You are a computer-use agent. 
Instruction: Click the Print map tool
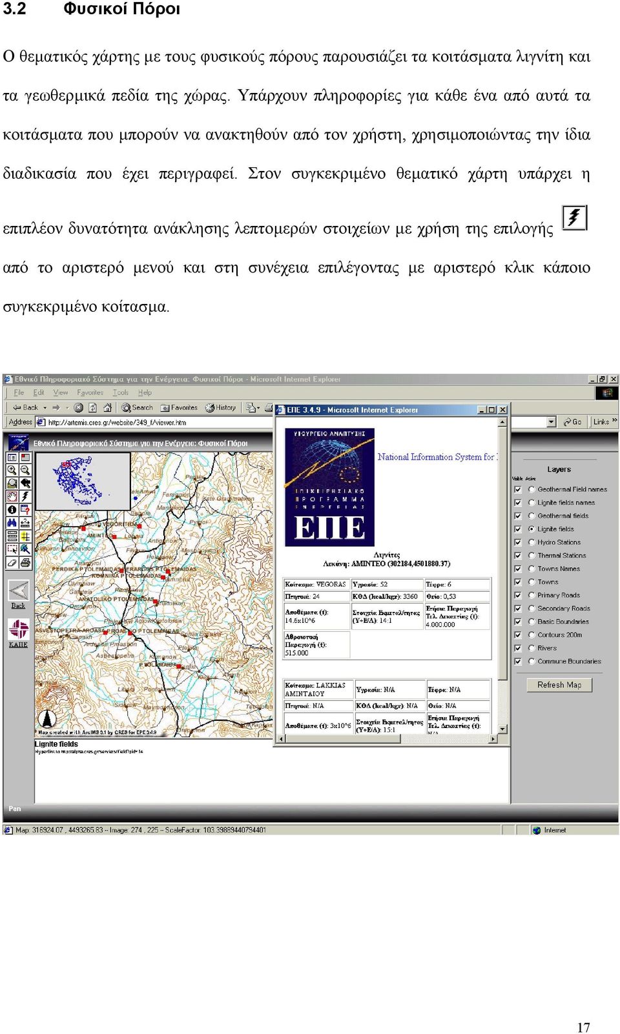25,562
